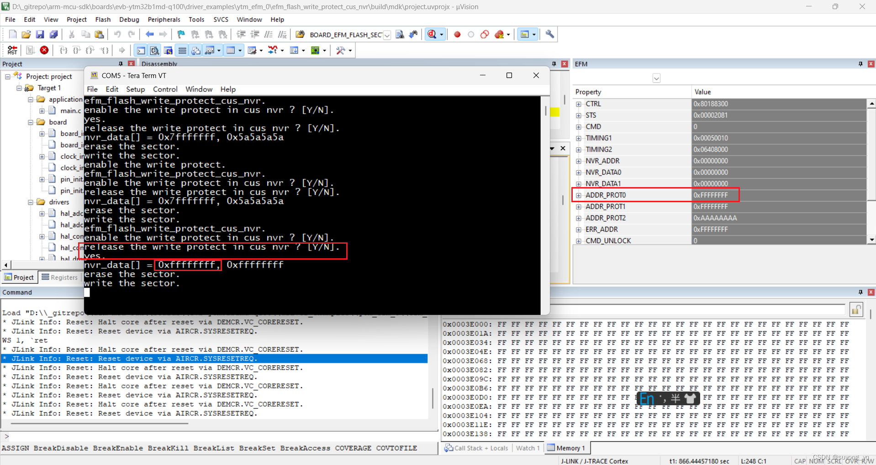Create a new file from the toolbar
876x465 pixels.
(x=12, y=34)
